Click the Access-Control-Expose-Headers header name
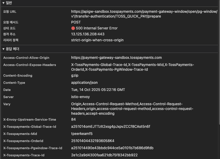Screen dimensions: 220x159 coord(29,65)
